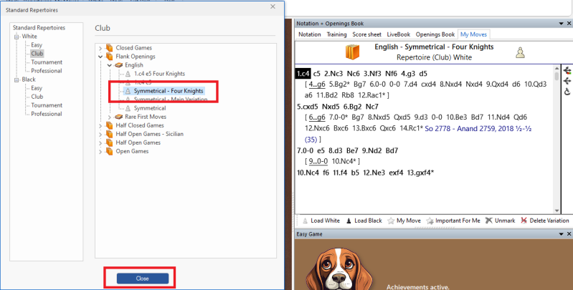The height and width of the screenshot is (290, 573).
Task: Switch to the Training tab
Action: 336,34
